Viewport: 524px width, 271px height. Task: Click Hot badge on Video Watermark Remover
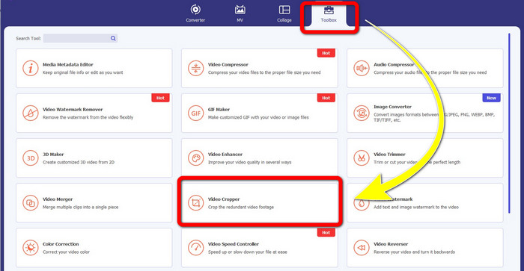tap(160, 98)
